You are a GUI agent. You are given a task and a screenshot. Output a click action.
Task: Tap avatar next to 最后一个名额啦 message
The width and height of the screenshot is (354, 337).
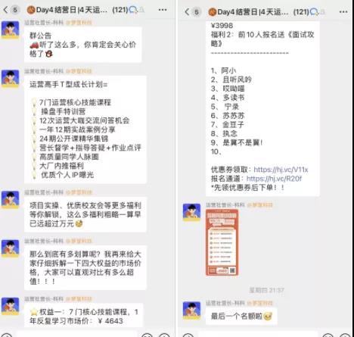coord(191,310)
